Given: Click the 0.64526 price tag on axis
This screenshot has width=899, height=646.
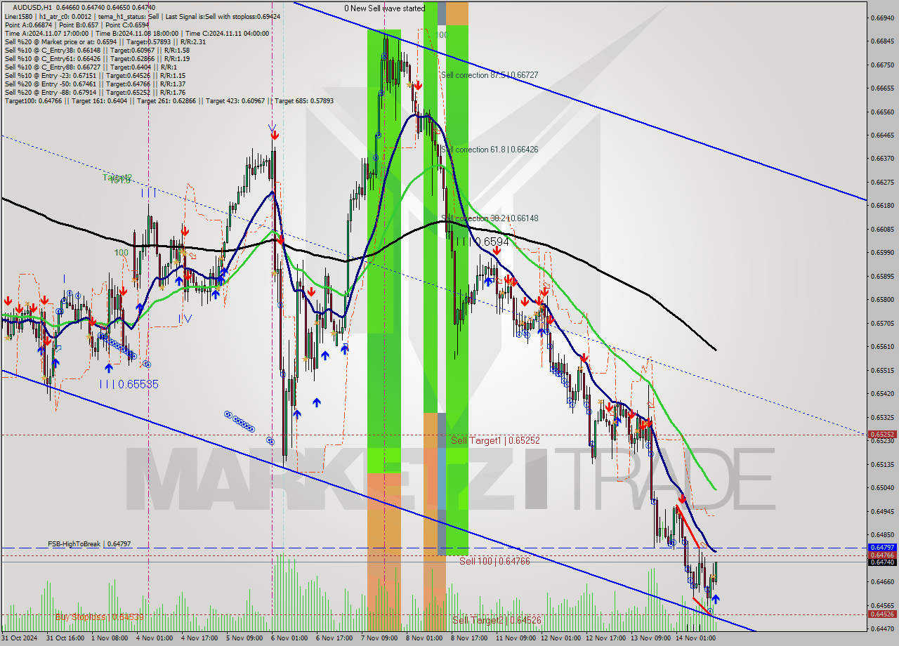Looking at the screenshot, I should pyautogui.click(x=882, y=614).
